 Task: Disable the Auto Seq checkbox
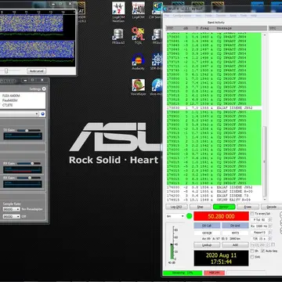pos(263,251)
